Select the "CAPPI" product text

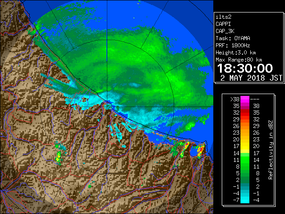pyautogui.click(x=223, y=24)
